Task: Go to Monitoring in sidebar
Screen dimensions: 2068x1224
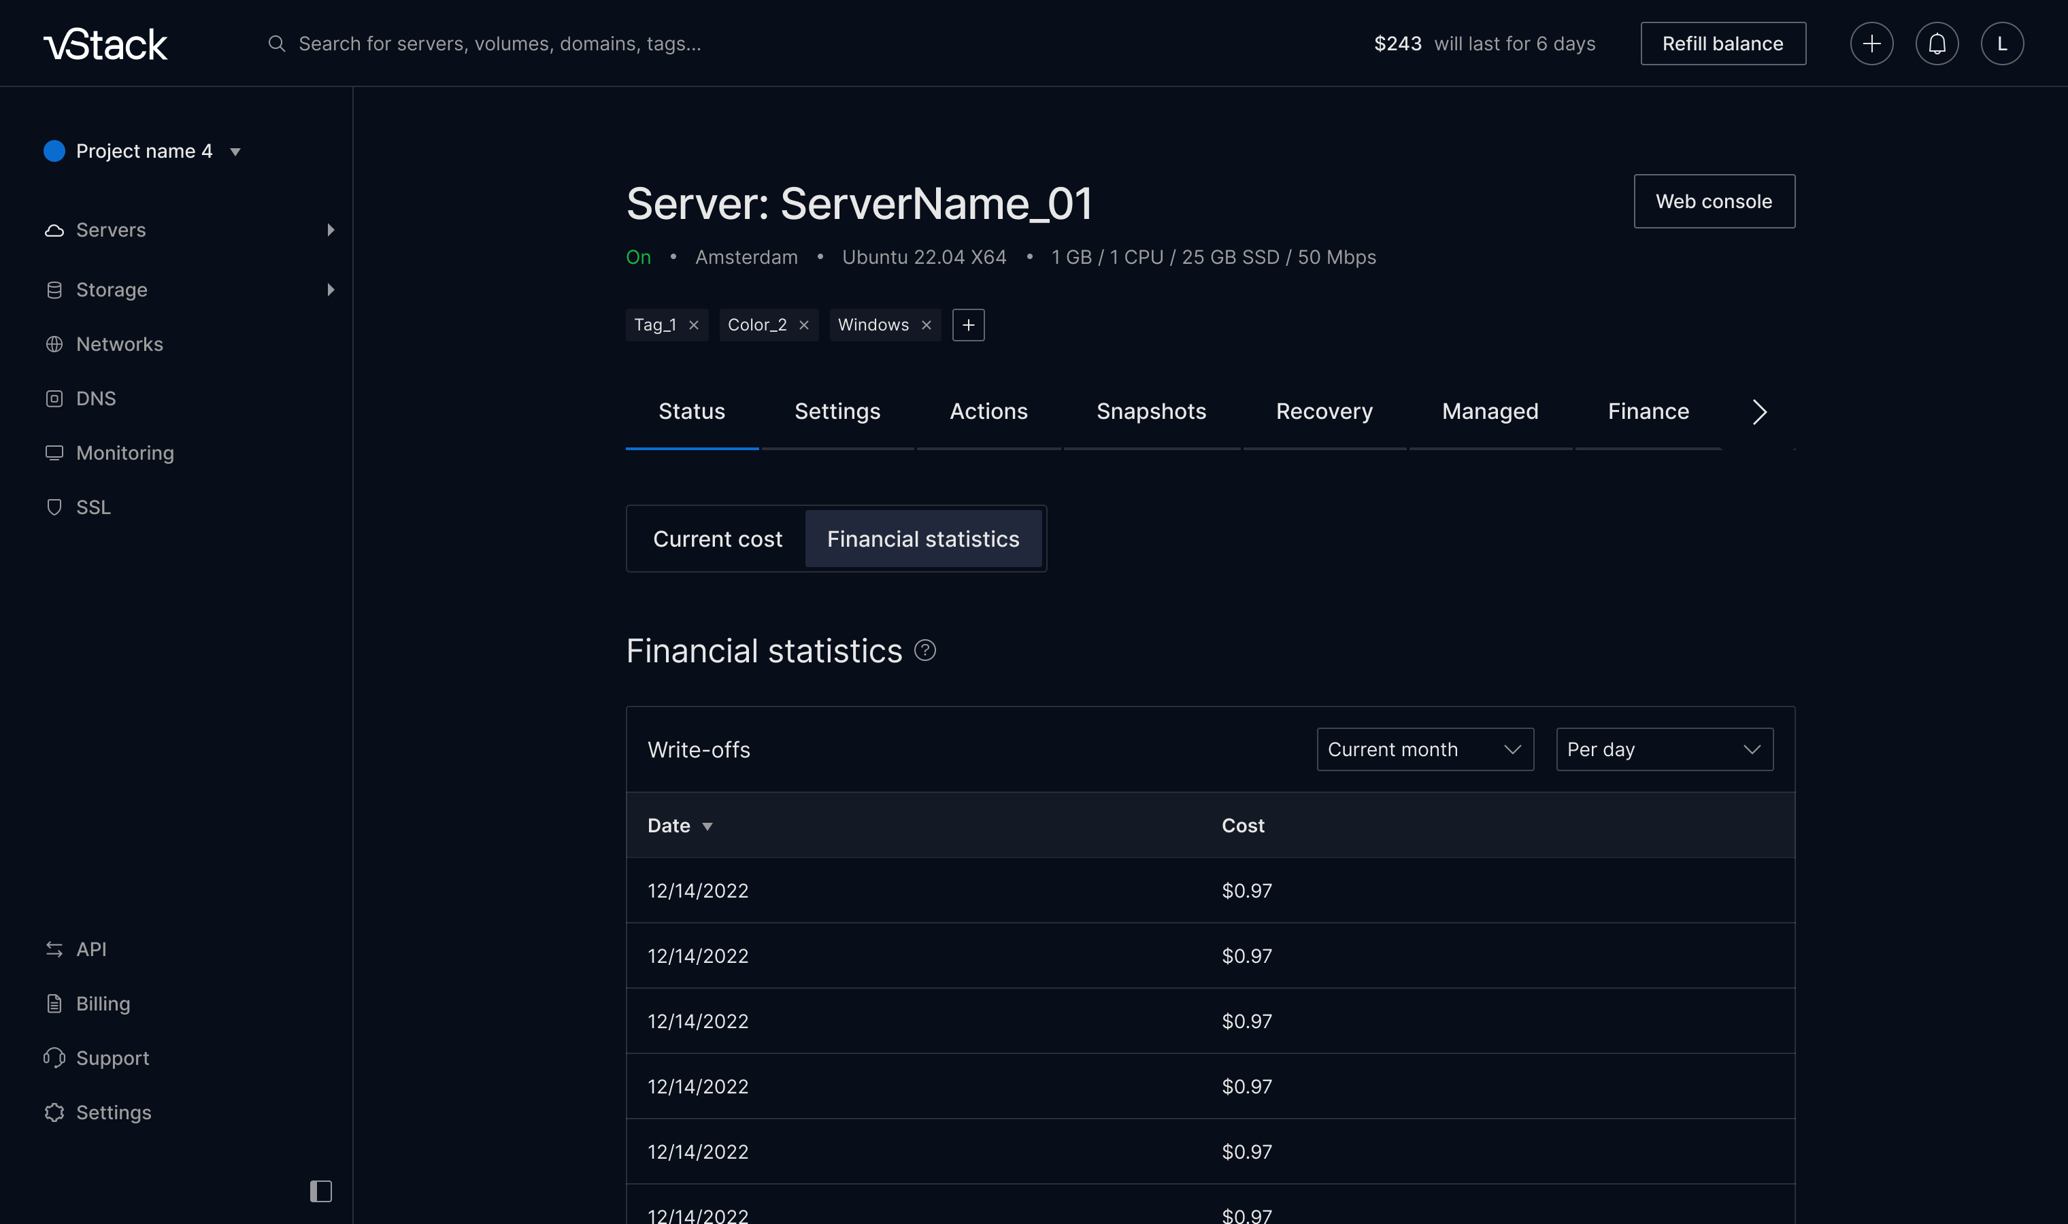Action: pyautogui.click(x=124, y=453)
